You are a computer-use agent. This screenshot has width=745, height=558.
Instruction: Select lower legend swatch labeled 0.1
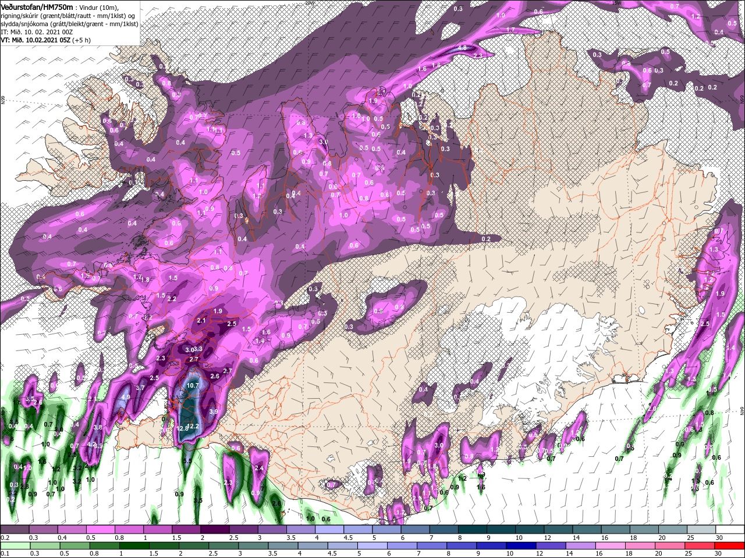point(15,545)
